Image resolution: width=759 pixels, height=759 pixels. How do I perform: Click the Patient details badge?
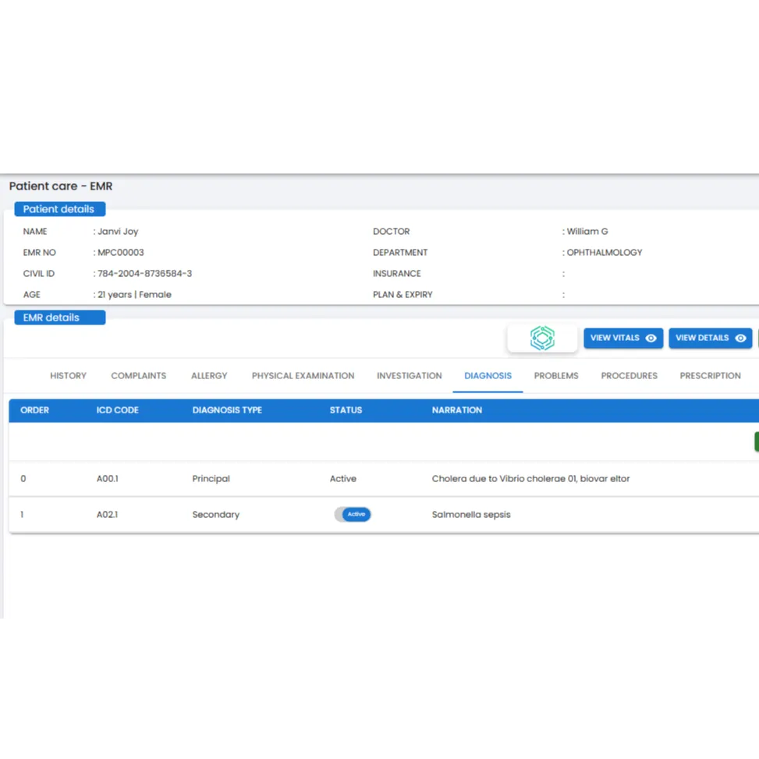(59, 208)
